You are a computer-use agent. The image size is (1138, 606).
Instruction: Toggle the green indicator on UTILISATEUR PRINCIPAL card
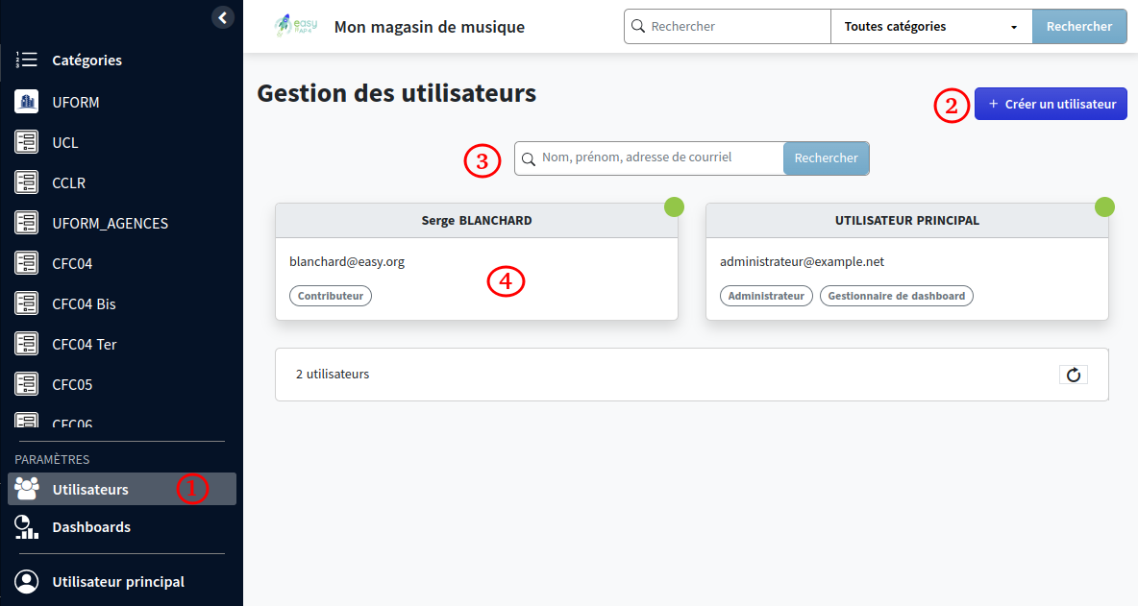pos(1104,206)
